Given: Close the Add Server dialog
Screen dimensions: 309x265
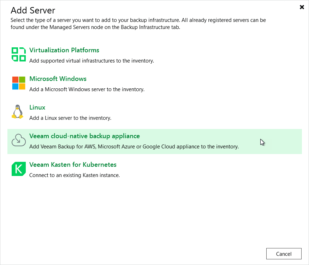Looking at the screenshot, I should click(302, 7).
